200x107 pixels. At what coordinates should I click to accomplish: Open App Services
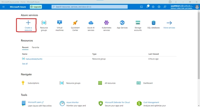[122, 24]
